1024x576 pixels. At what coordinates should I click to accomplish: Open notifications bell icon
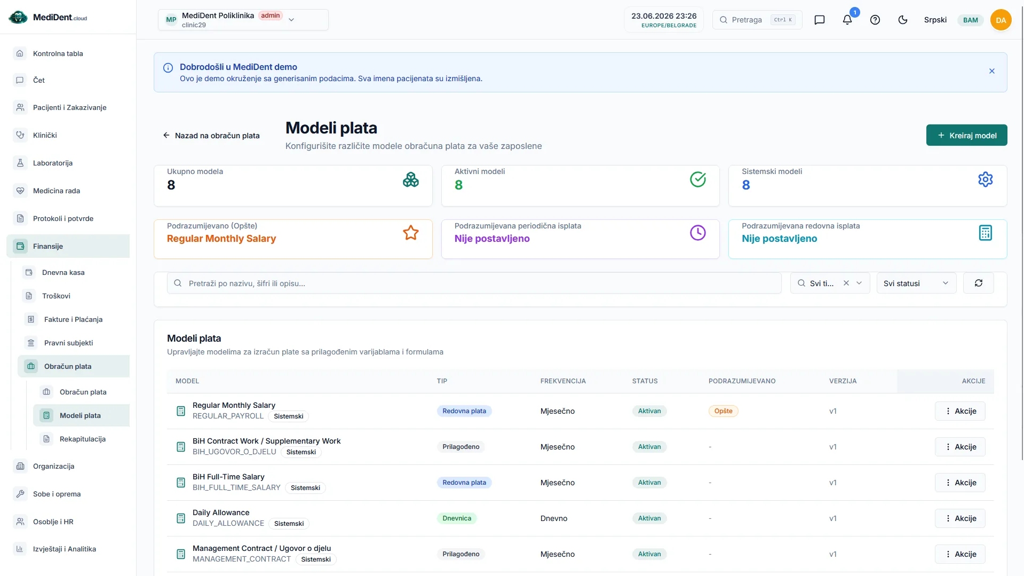(847, 20)
